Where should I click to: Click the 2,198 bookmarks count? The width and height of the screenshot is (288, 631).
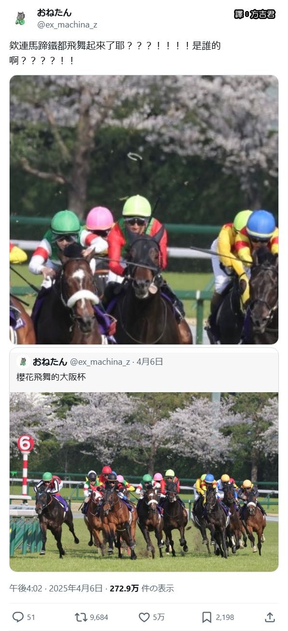[x=225, y=617]
